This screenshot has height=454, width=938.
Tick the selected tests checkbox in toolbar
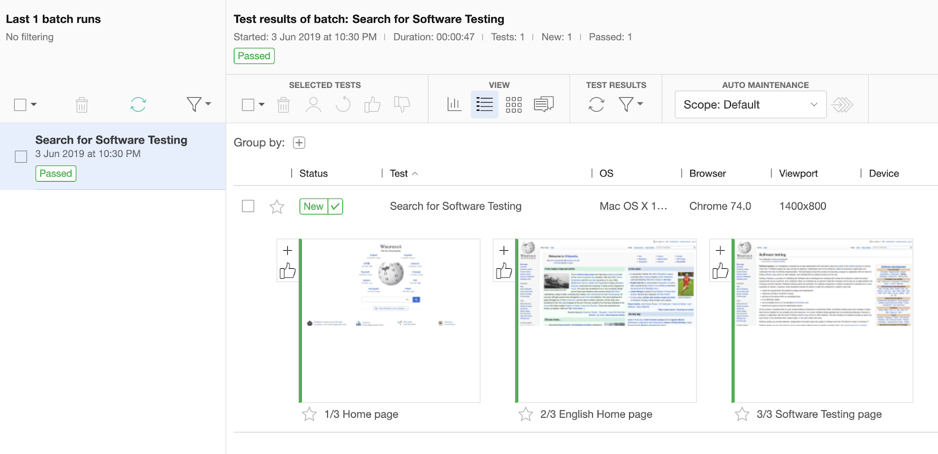[248, 105]
